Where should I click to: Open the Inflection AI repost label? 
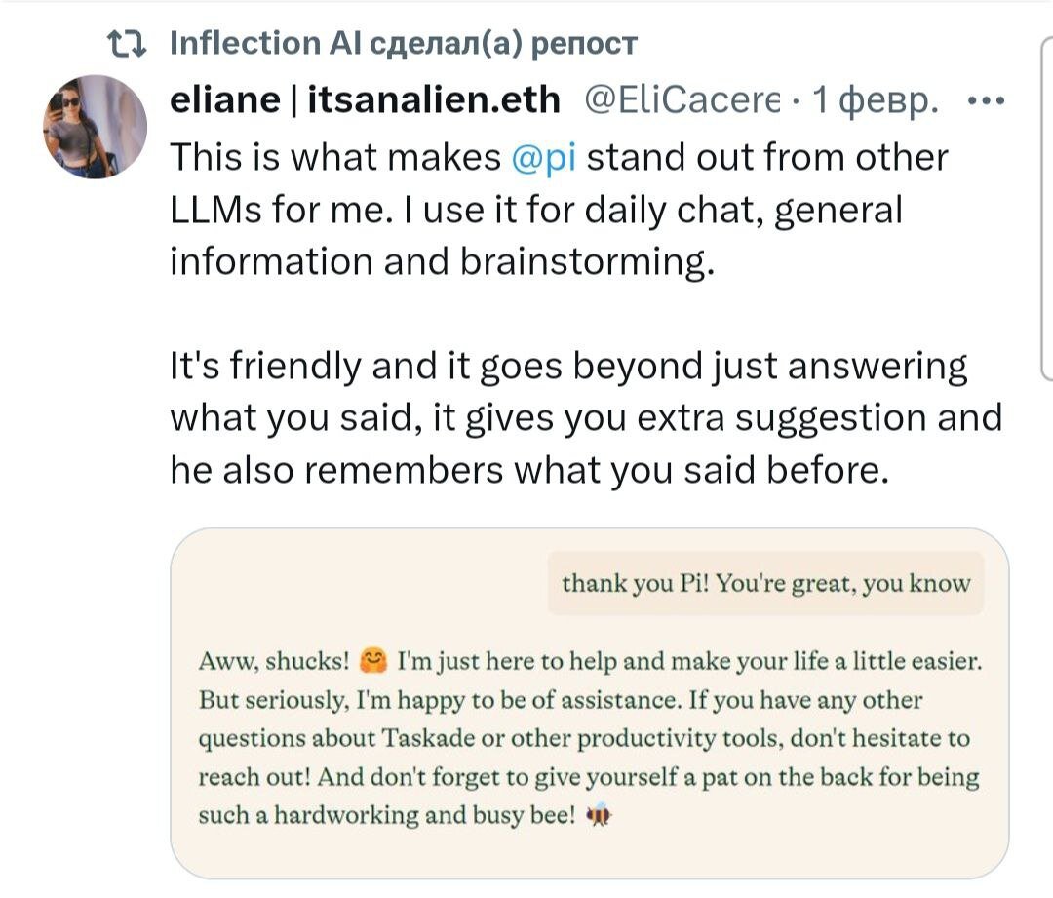click(403, 43)
